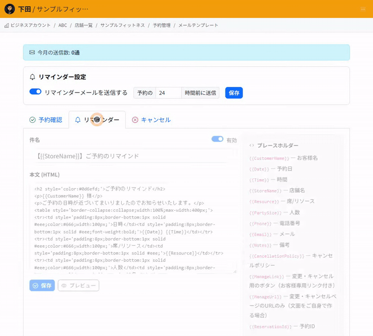The image size is (373, 336).
Task: Click the 下田 / サンプルフィッ… header title
Action: click(53, 9)
